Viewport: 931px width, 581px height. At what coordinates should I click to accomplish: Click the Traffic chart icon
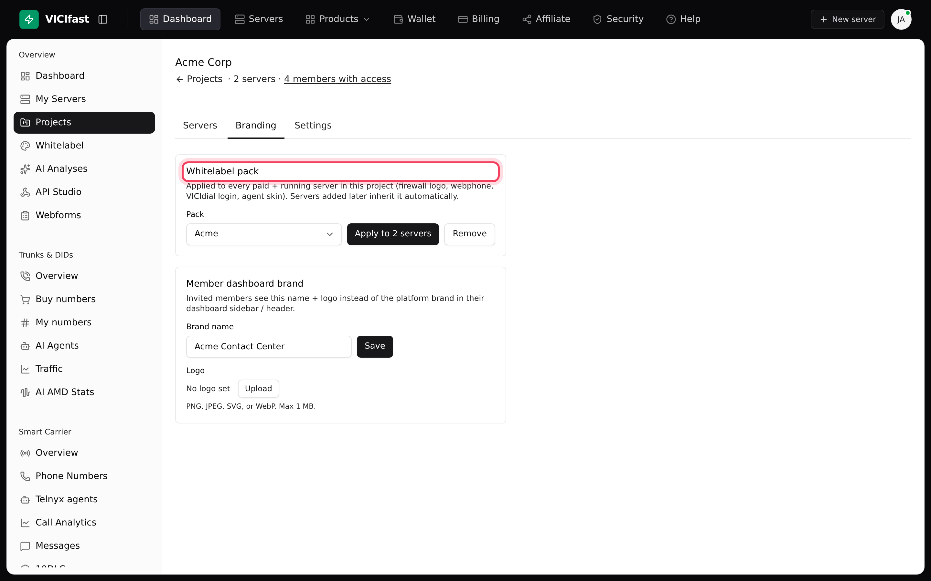tap(25, 369)
